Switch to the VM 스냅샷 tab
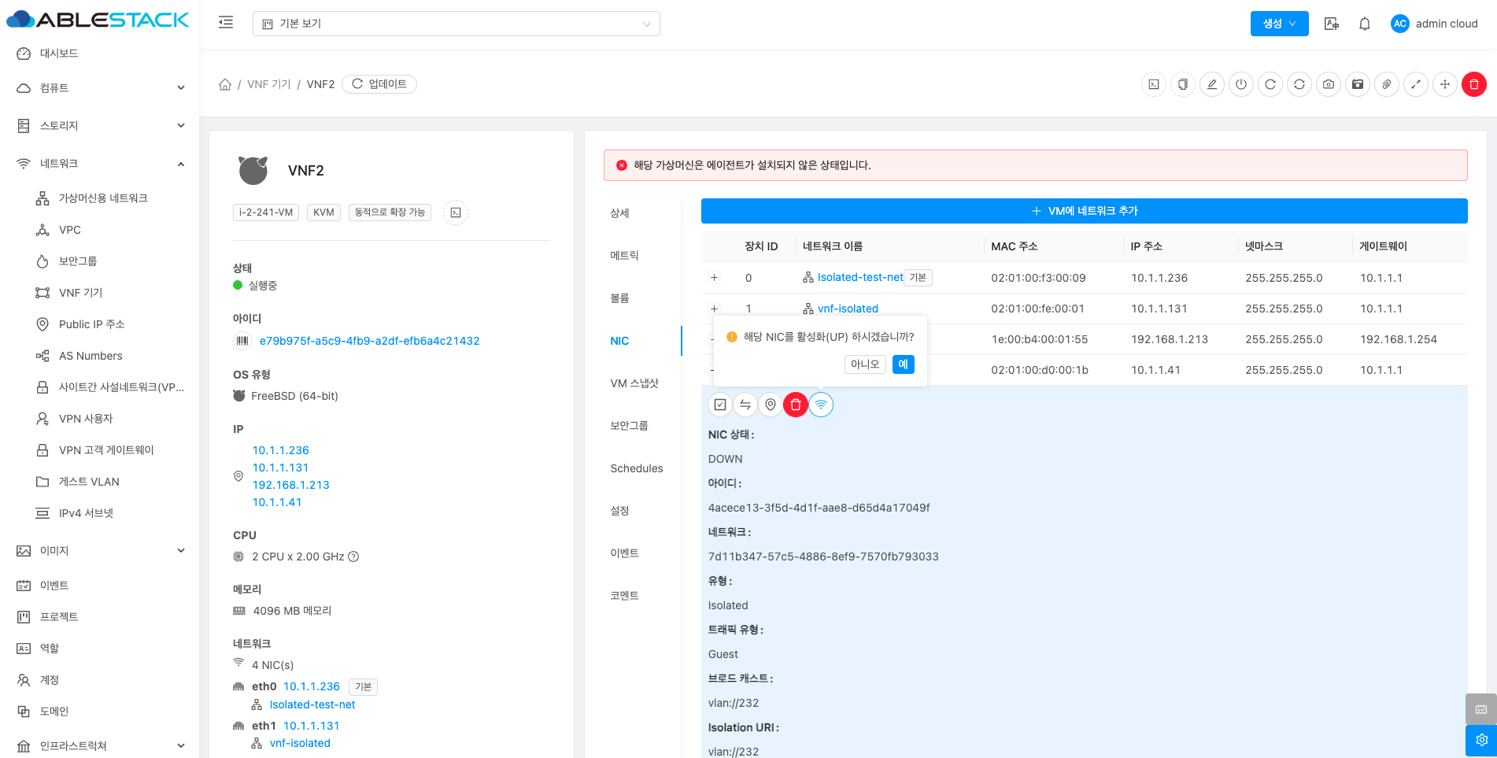Image resolution: width=1497 pixels, height=758 pixels. point(634,383)
